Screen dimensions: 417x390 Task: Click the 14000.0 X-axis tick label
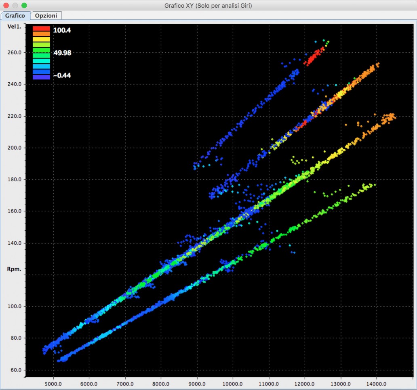click(376, 384)
